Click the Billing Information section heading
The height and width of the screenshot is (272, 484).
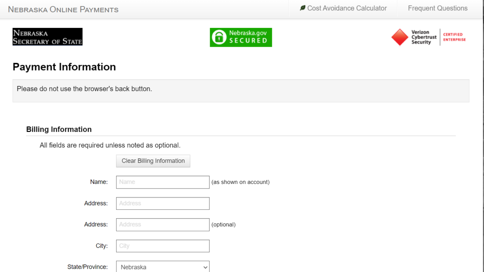[59, 130]
